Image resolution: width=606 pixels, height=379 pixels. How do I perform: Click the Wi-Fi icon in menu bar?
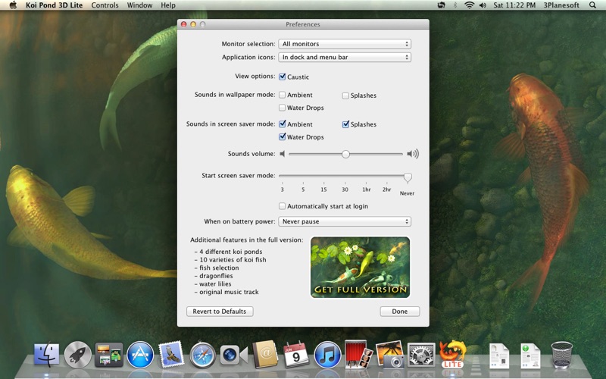point(470,5)
